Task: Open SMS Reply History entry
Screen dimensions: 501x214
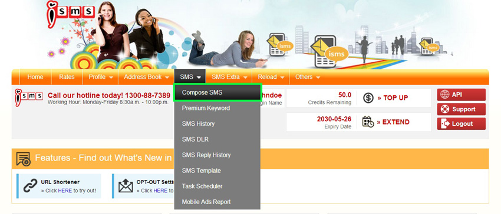Action: [217, 155]
